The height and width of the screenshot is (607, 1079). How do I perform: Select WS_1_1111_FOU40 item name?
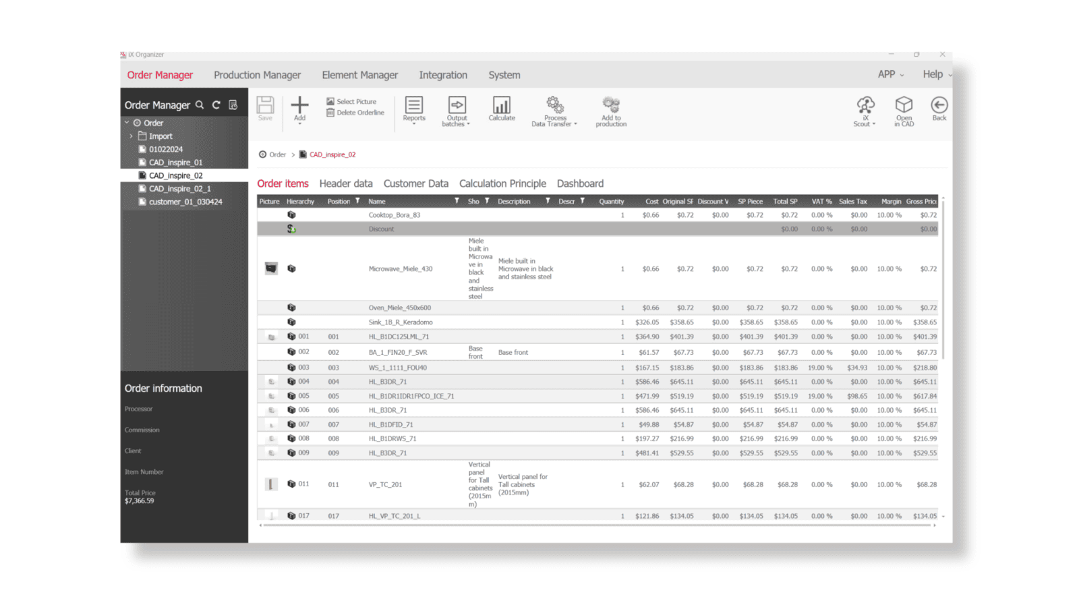coord(397,368)
